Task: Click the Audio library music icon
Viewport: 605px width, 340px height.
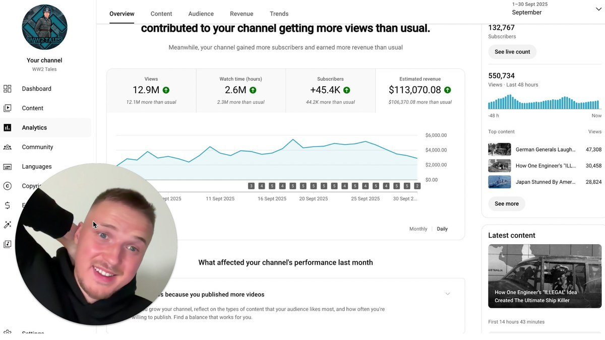Action: (7, 244)
